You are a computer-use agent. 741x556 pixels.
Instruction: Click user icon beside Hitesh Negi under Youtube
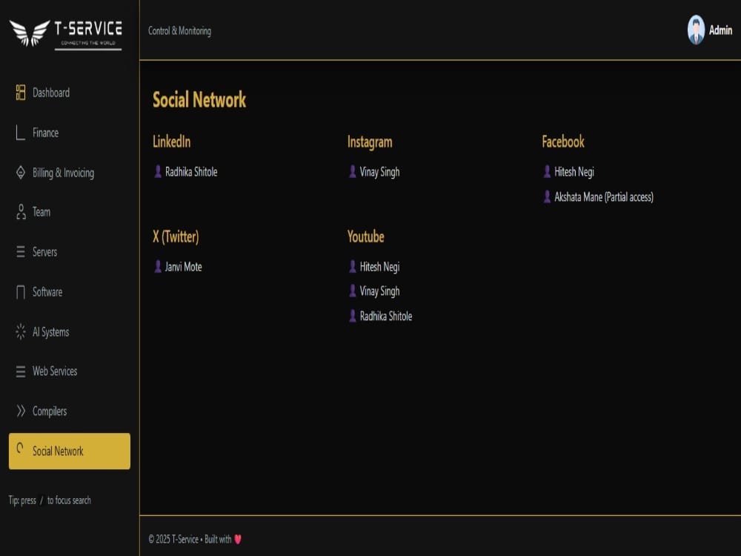click(353, 267)
